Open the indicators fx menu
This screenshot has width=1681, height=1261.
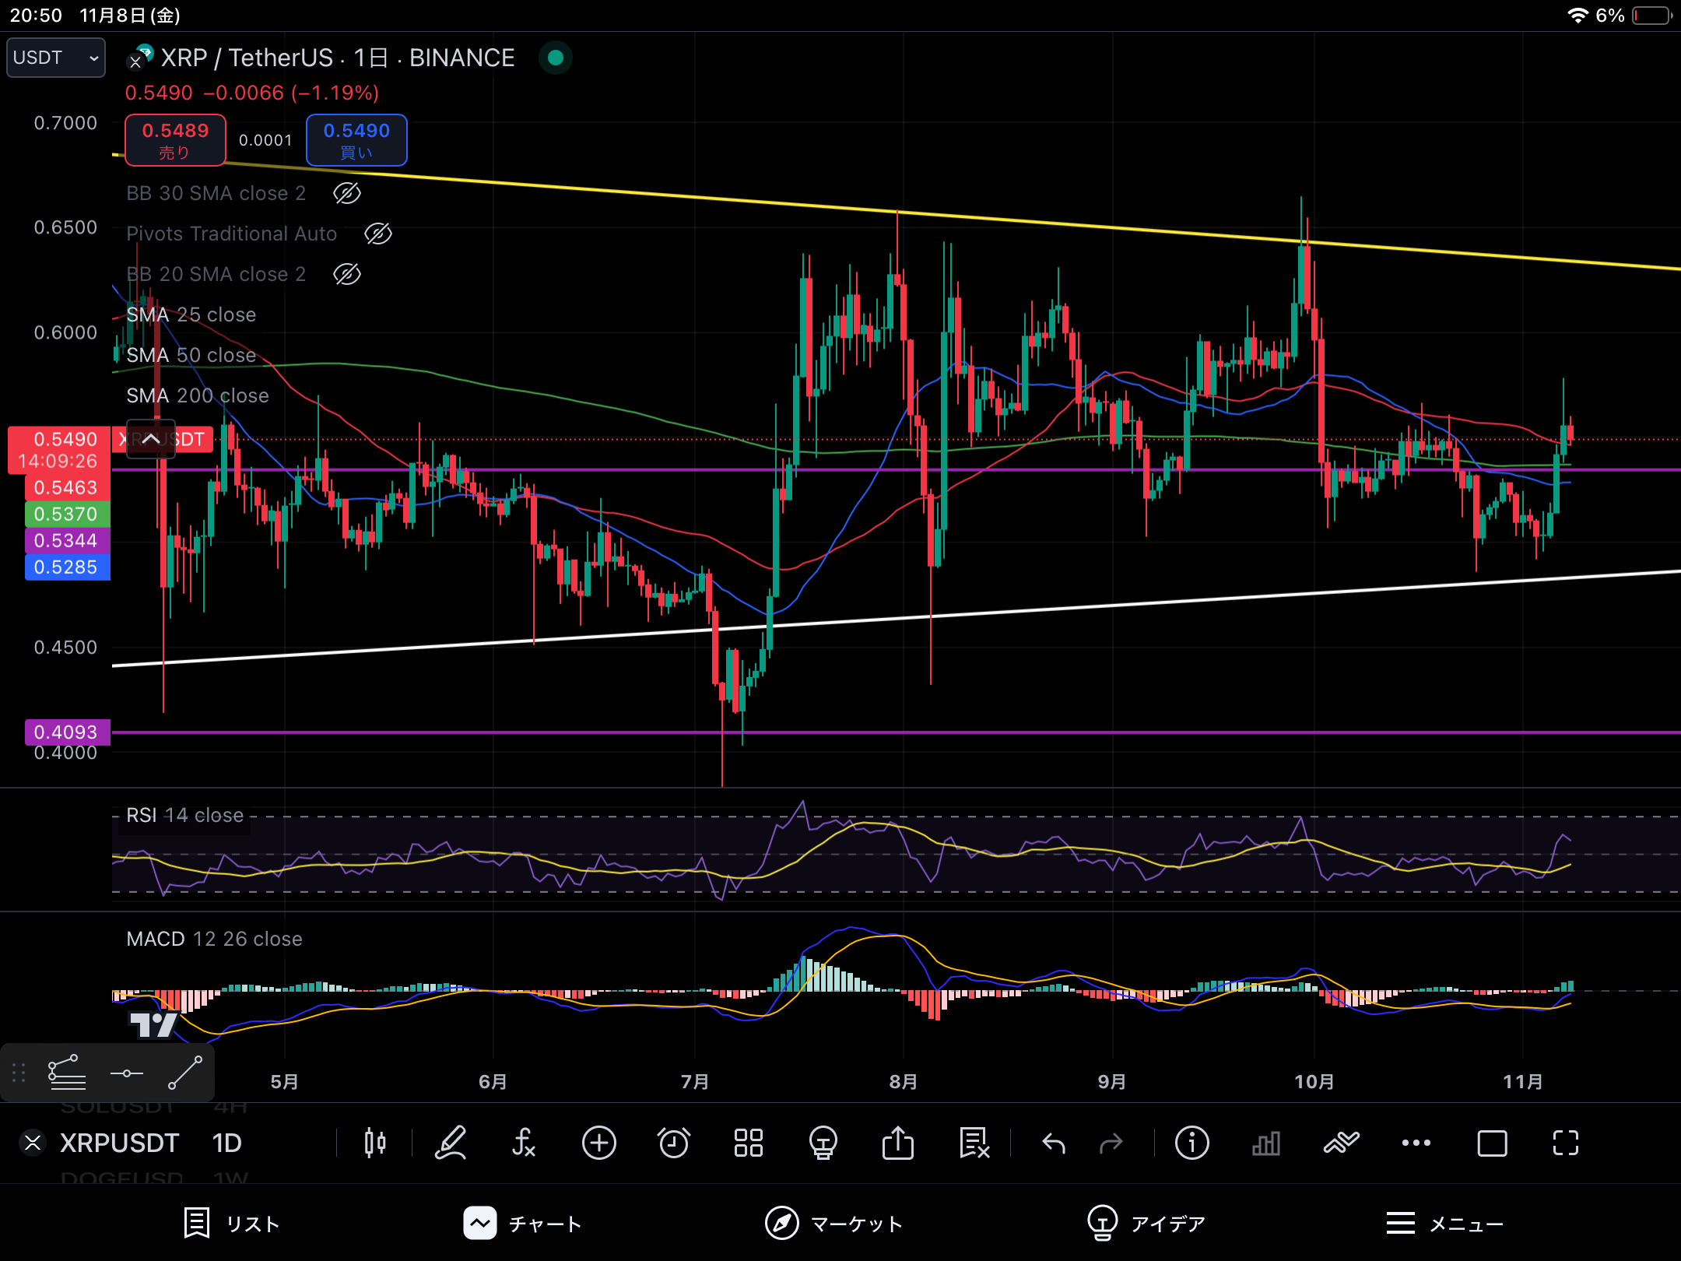pos(524,1143)
